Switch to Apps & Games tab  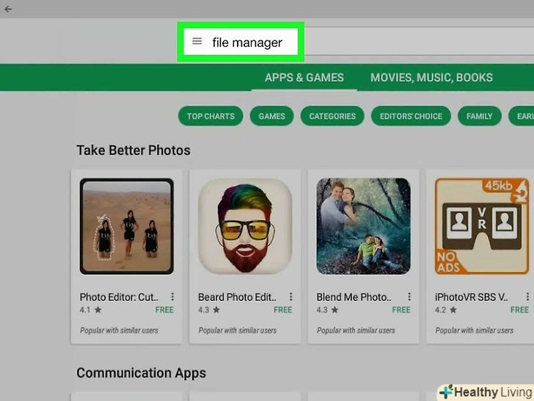pos(304,77)
